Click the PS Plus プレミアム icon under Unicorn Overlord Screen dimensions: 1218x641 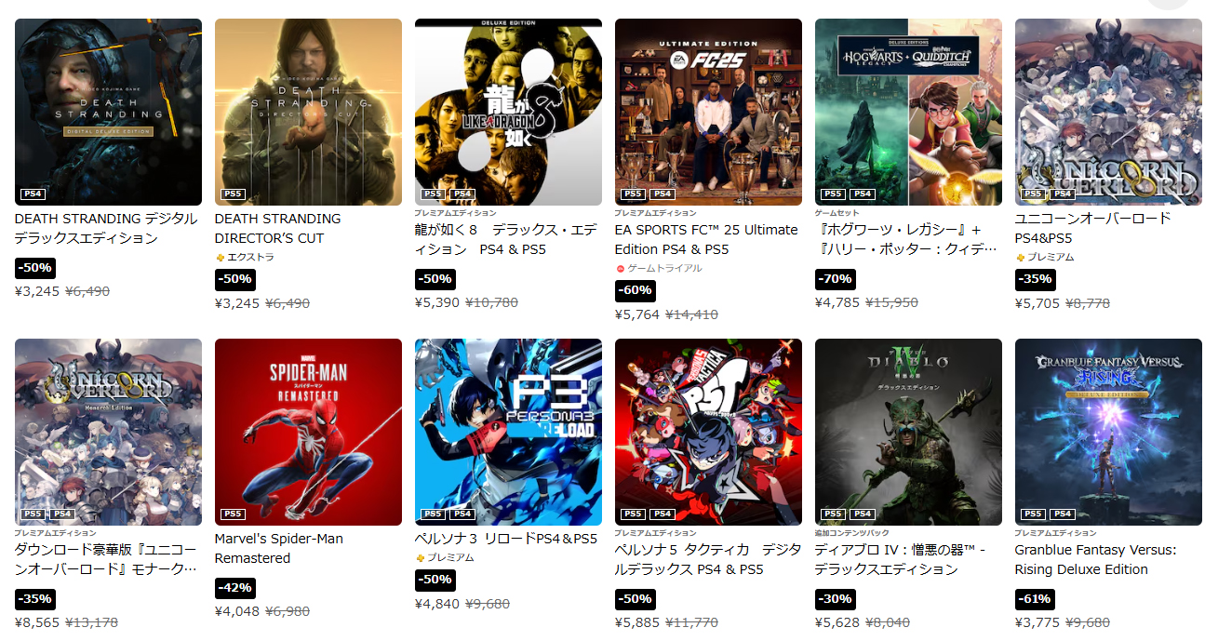click(x=1021, y=258)
